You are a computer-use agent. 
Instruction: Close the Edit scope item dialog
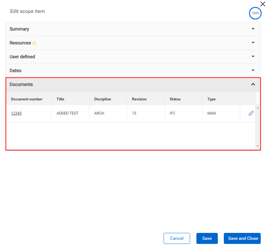tap(263, 4)
